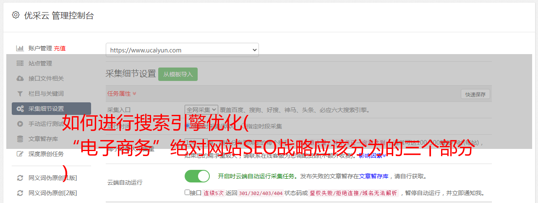Open the 全网采集 entry dropdown
This screenshot has height=203, width=538.
click(201, 110)
